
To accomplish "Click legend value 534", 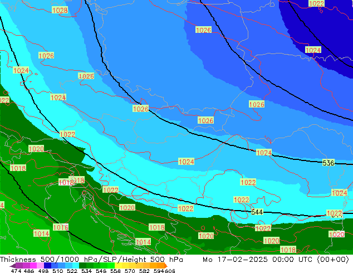I will pos(87,271).
